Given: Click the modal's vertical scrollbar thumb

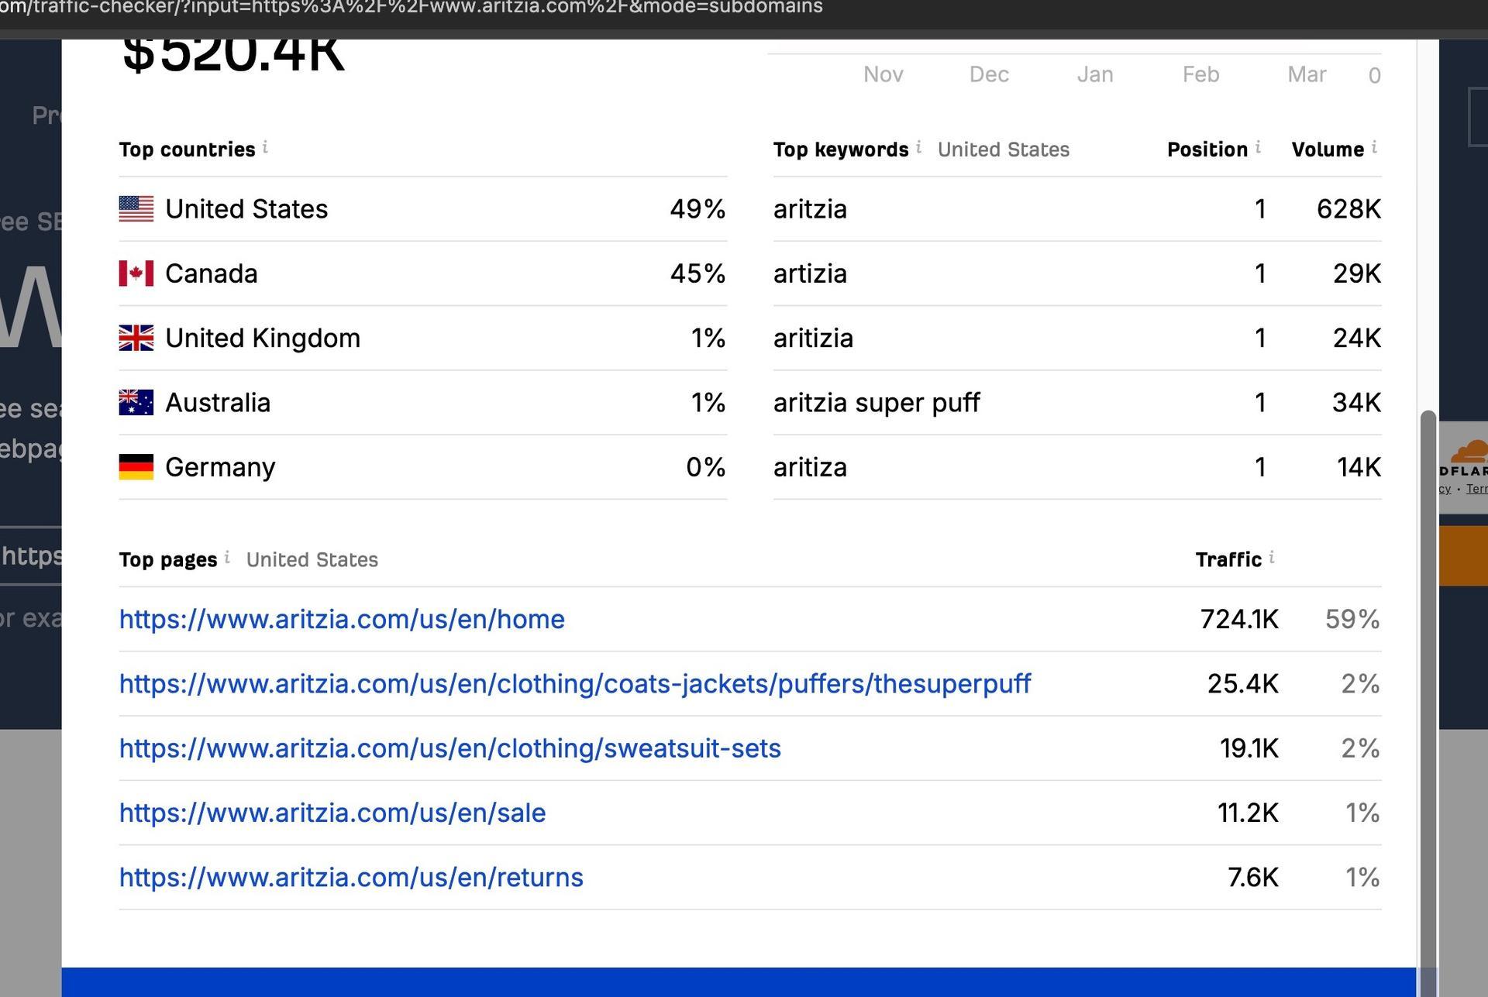Looking at the screenshot, I should point(1428,697).
